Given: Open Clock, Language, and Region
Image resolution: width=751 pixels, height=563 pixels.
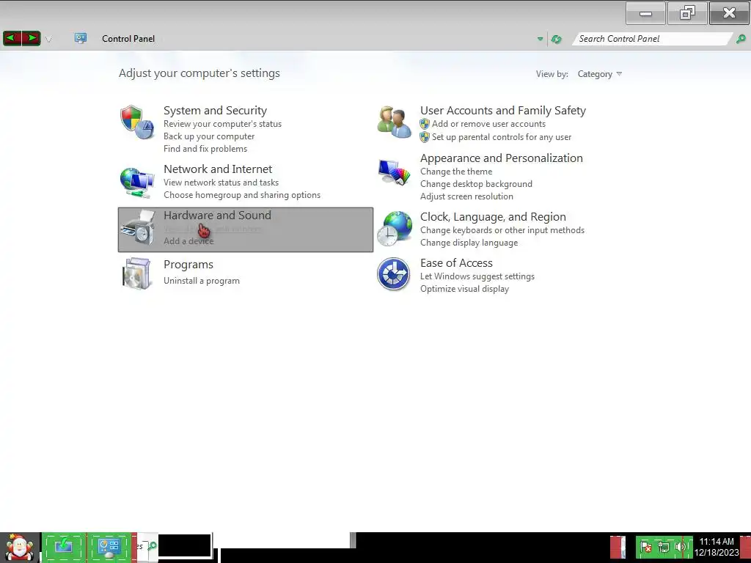Looking at the screenshot, I should coord(493,217).
